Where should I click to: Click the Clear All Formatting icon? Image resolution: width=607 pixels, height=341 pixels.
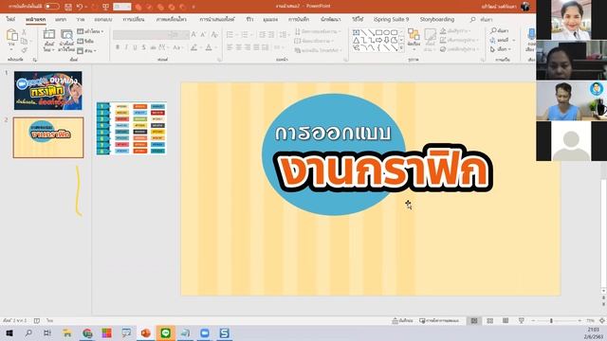215,35
